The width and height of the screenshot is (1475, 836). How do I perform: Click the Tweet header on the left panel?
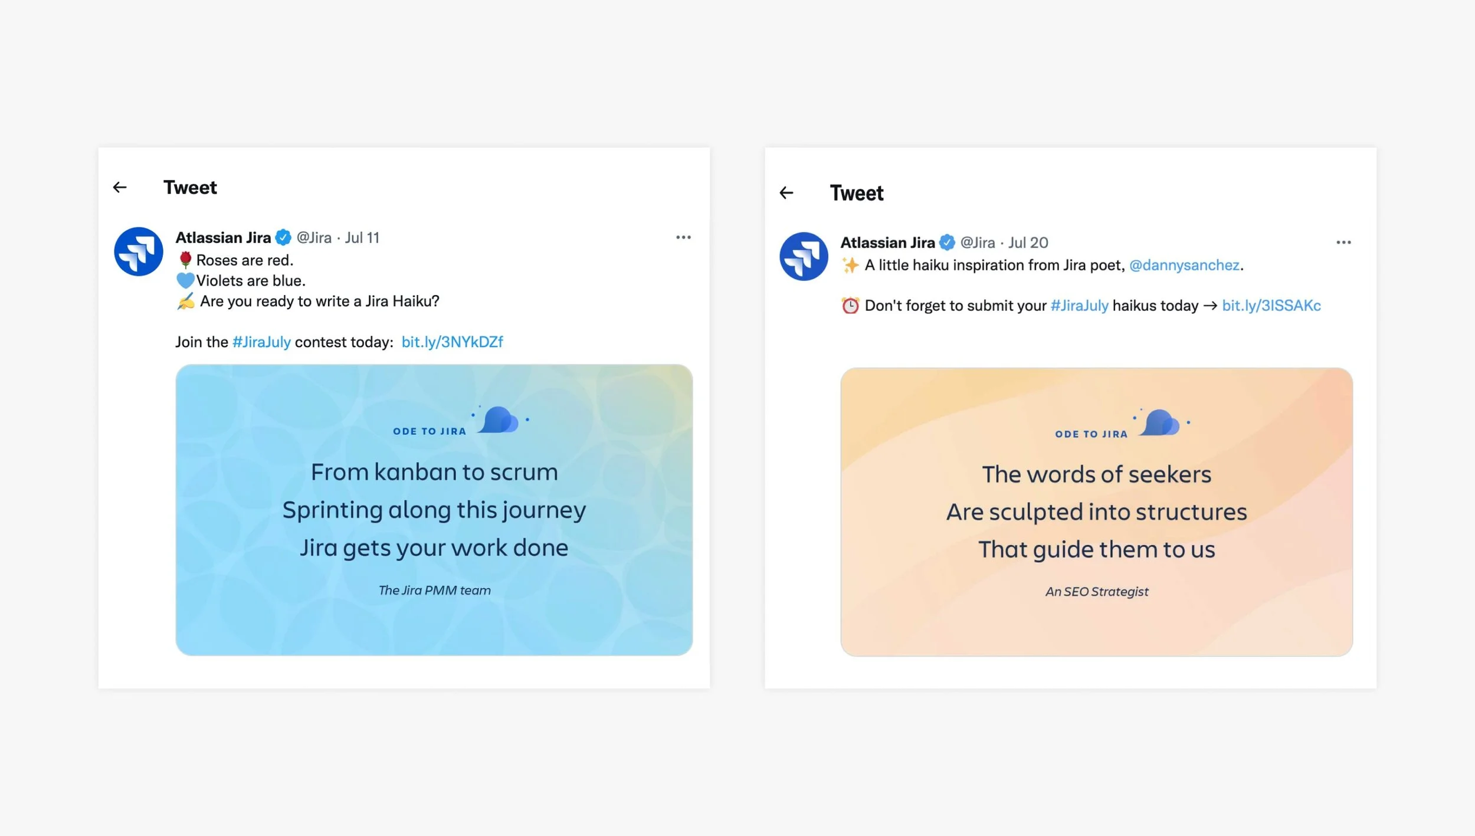click(189, 187)
